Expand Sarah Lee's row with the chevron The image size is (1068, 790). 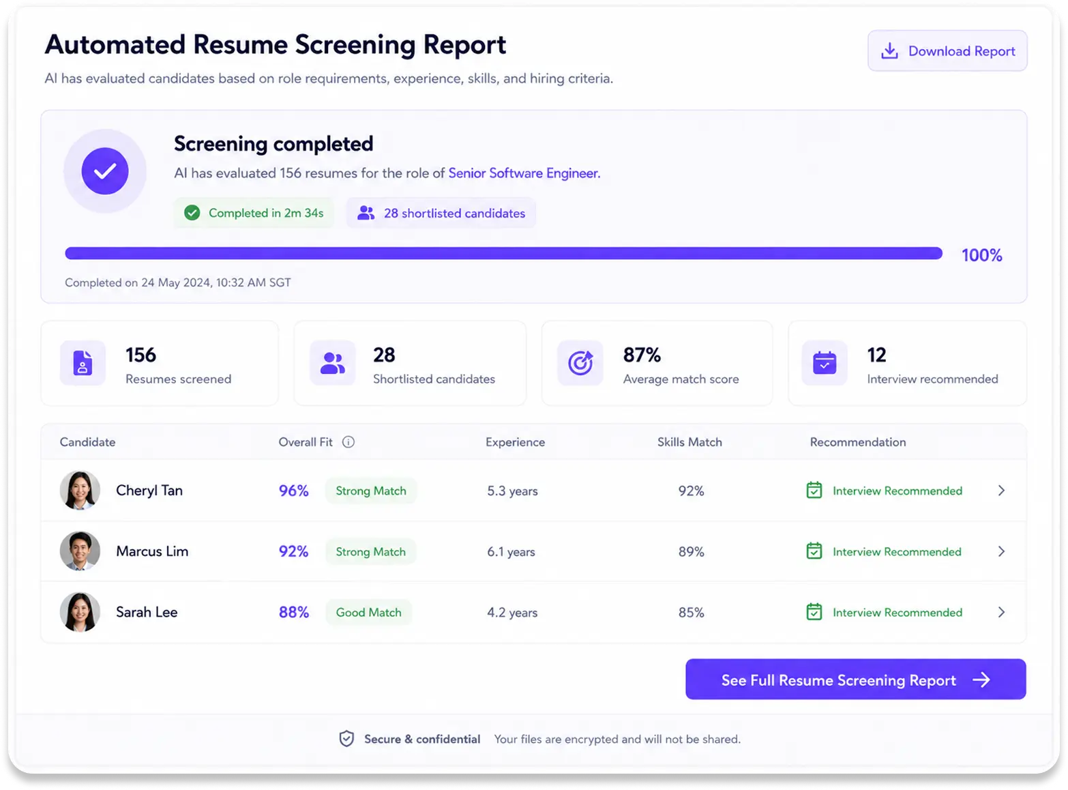coord(1001,612)
